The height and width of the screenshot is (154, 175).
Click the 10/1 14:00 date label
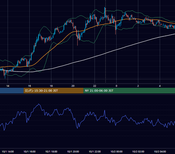8,151
